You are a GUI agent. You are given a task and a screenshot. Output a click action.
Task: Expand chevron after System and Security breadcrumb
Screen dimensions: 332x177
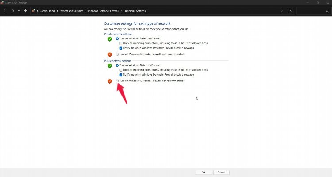85,11
